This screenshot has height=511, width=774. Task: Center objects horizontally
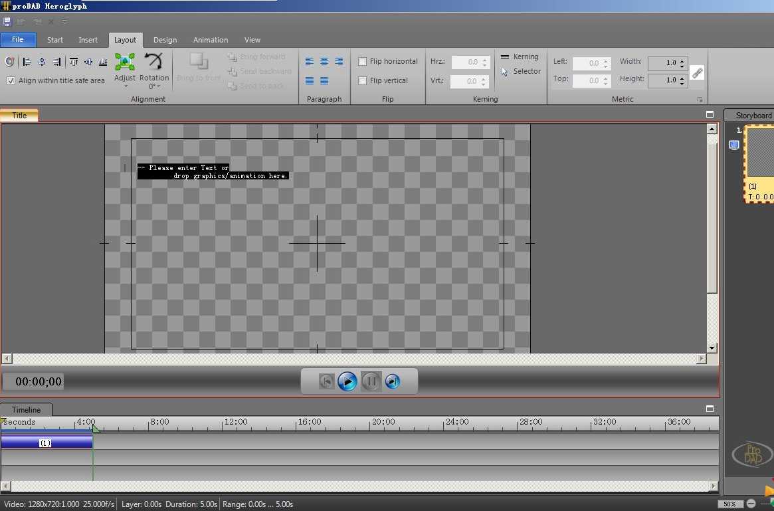[x=42, y=62]
